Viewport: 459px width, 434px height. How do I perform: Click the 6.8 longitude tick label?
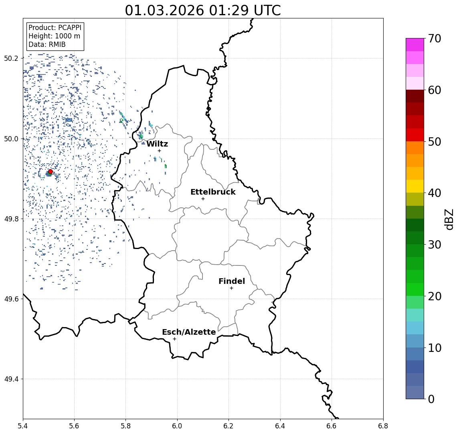pos(383,426)
